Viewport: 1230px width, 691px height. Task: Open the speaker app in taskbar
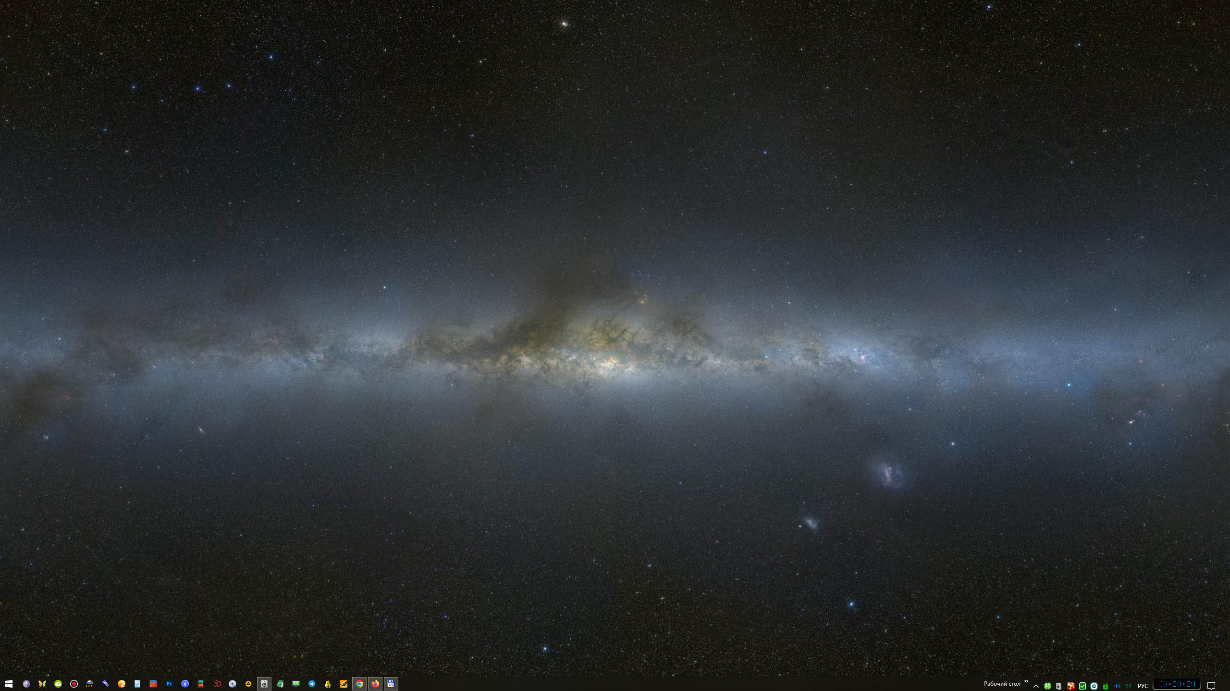[x=264, y=684]
